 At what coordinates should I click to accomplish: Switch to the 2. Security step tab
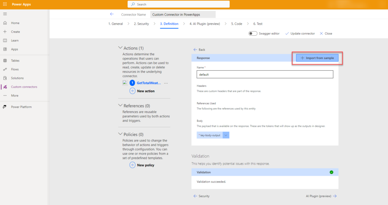coord(141,24)
